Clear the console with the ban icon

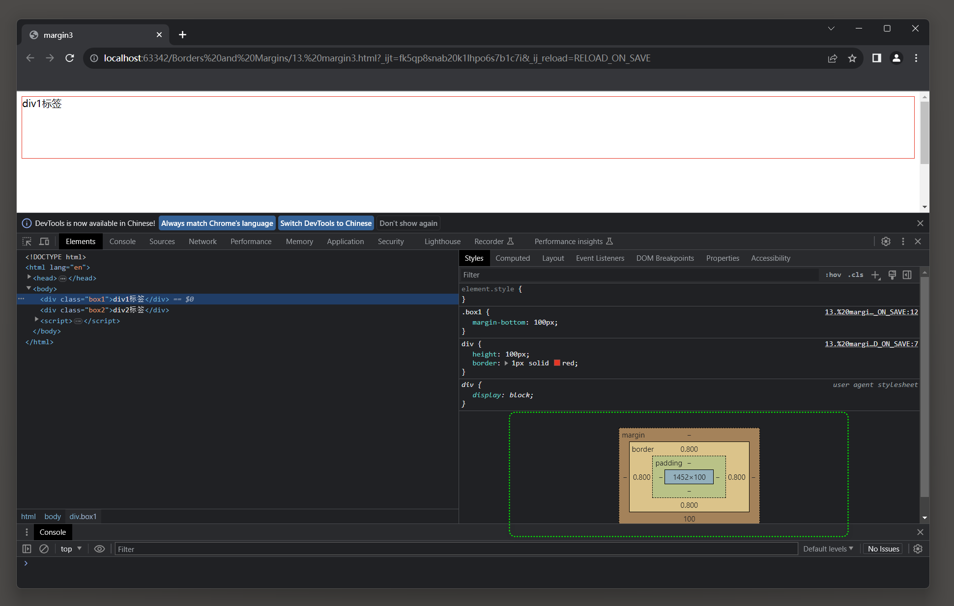click(x=44, y=549)
